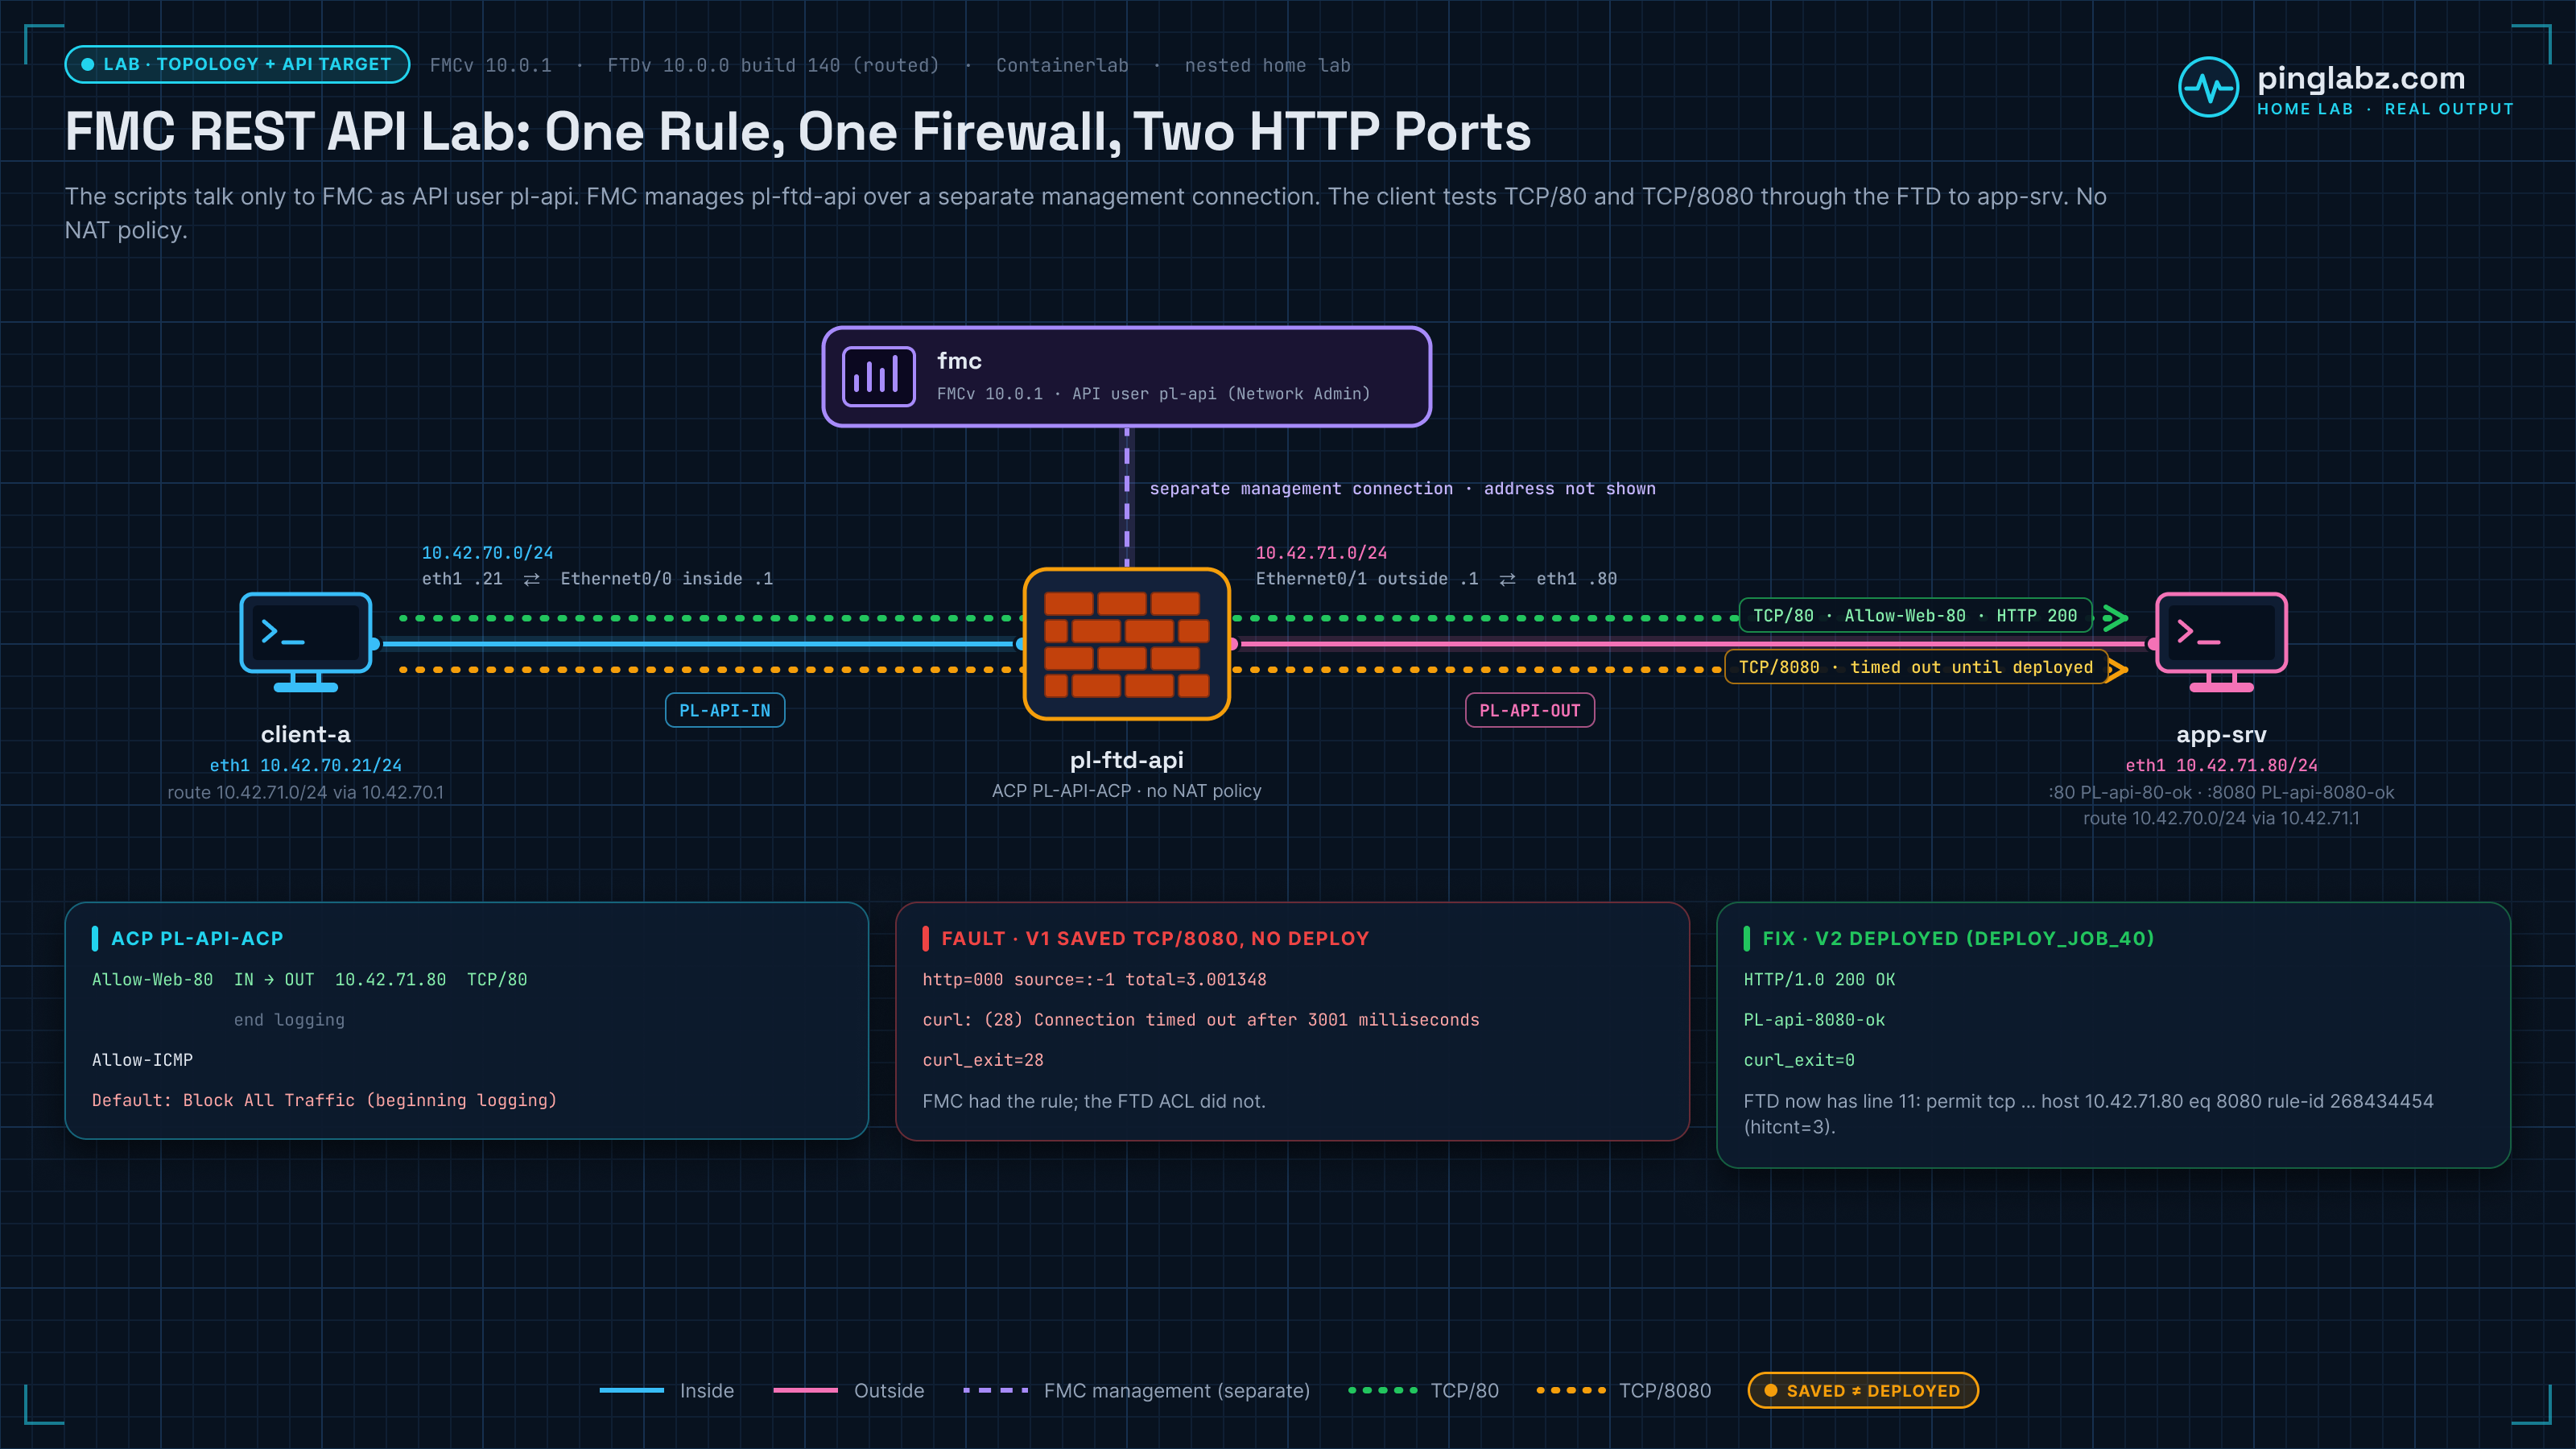Image resolution: width=2576 pixels, height=1449 pixels.
Task: Click the PL-API-OUT zone label
Action: pyautogui.click(x=1530, y=710)
